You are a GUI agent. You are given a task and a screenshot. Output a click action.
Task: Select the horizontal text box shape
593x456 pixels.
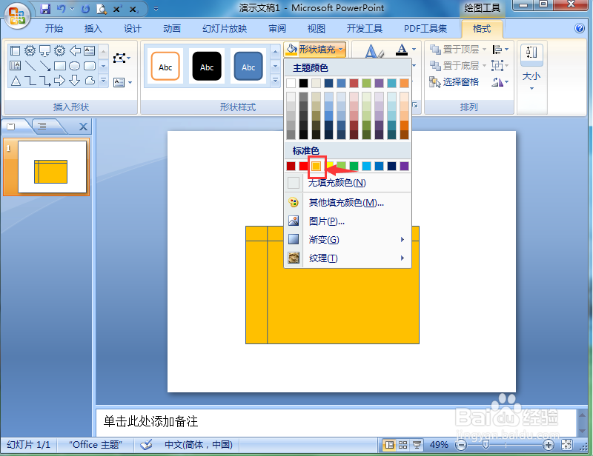[x=90, y=50]
